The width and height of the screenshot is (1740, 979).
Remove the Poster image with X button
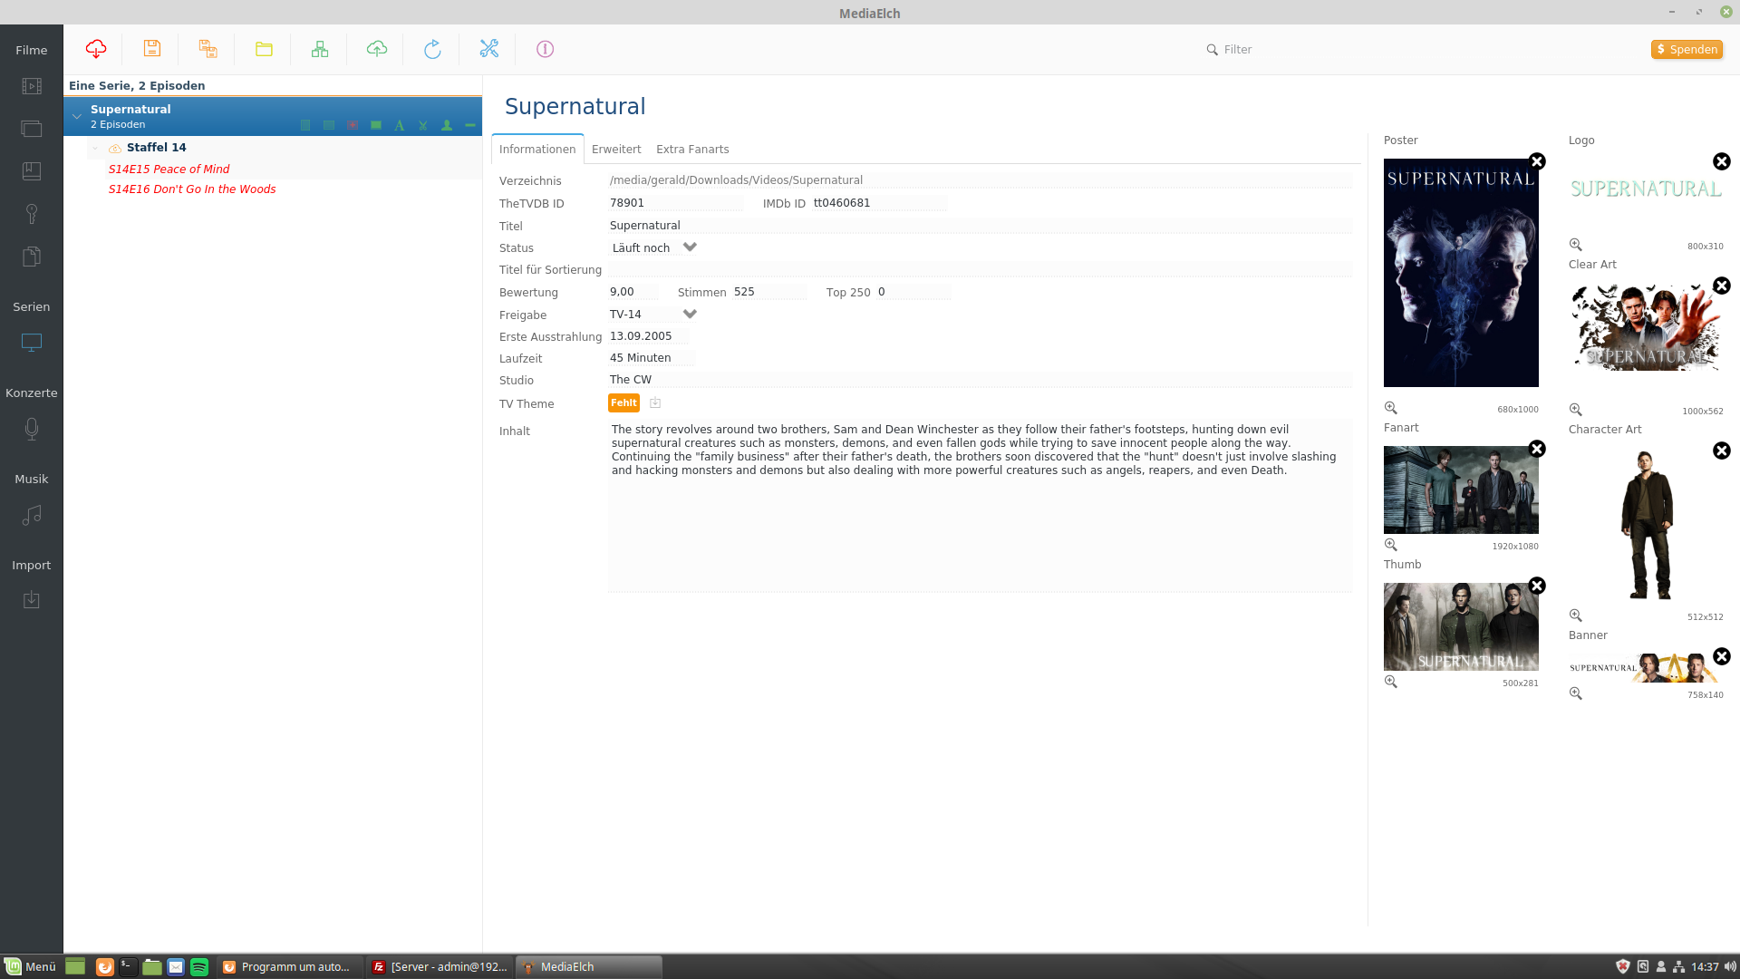(x=1537, y=161)
